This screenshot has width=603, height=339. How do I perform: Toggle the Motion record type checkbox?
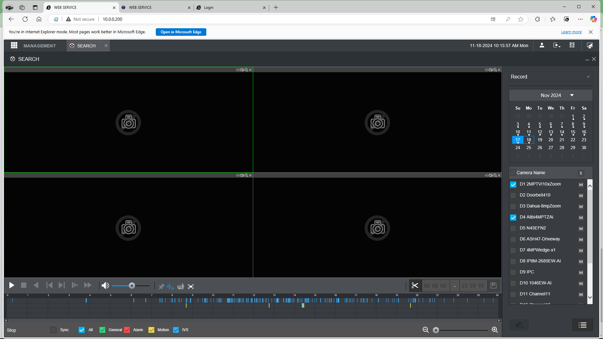pyautogui.click(x=151, y=330)
